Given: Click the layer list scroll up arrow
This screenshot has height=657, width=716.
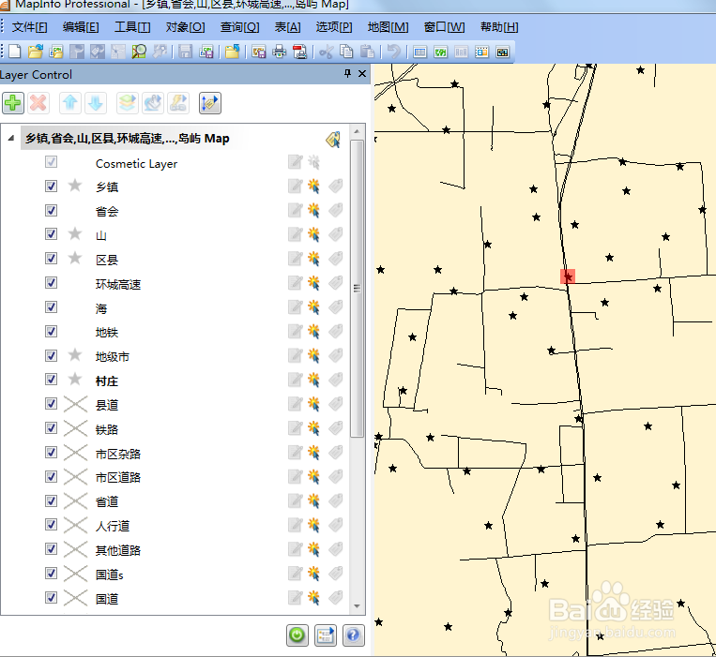Looking at the screenshot, I should pos(358,131).
